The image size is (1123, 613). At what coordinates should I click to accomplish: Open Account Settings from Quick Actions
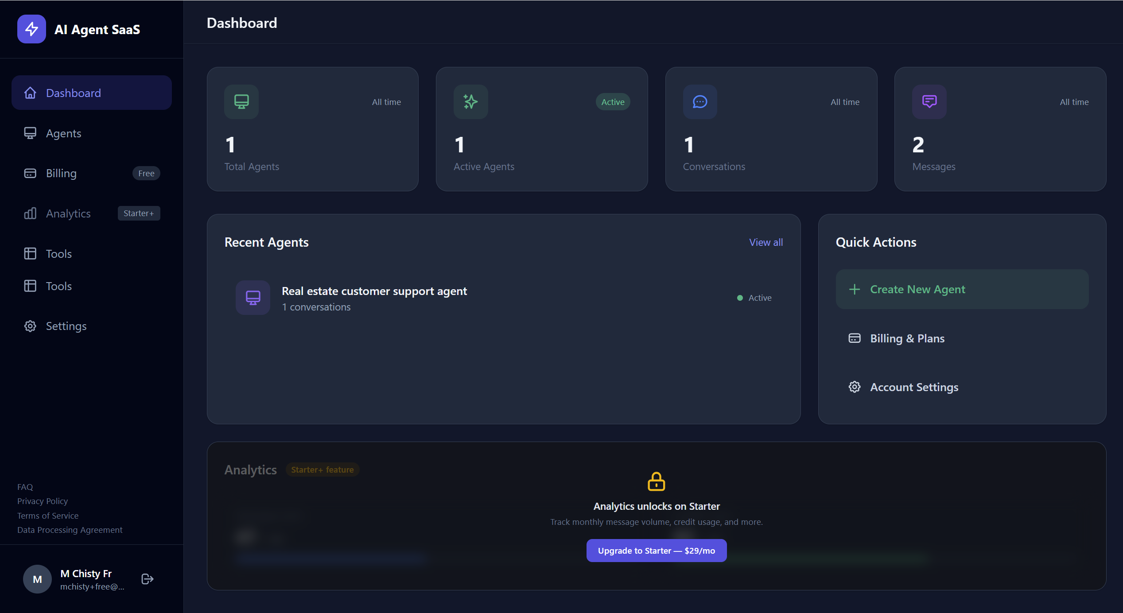click(x=913, y=387)
